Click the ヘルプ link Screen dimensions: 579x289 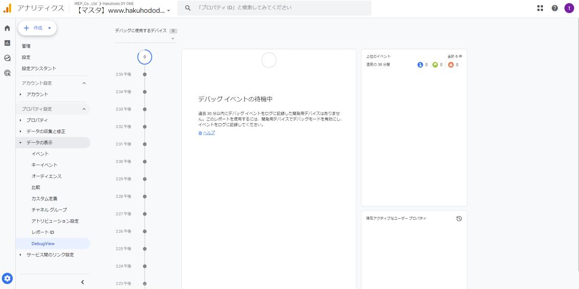(209, 133)
